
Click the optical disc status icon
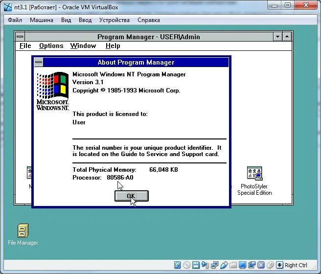pos(186,265)
